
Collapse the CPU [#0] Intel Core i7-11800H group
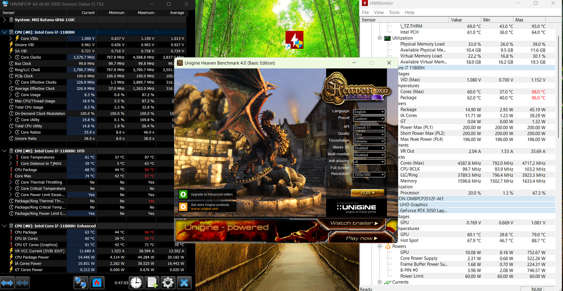(x=5, y=32)
